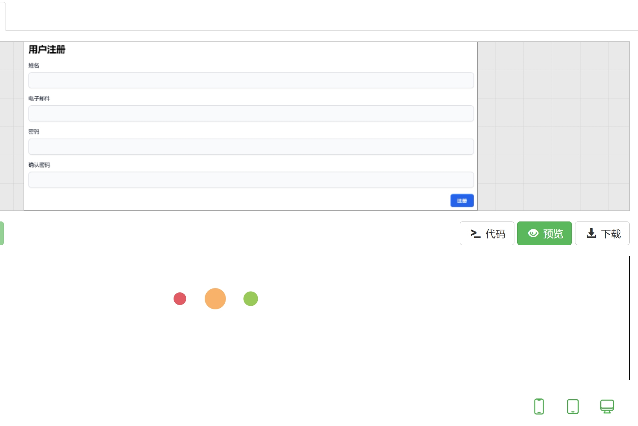Click the eye icon on the 预览 button

[x=533, y=233]
